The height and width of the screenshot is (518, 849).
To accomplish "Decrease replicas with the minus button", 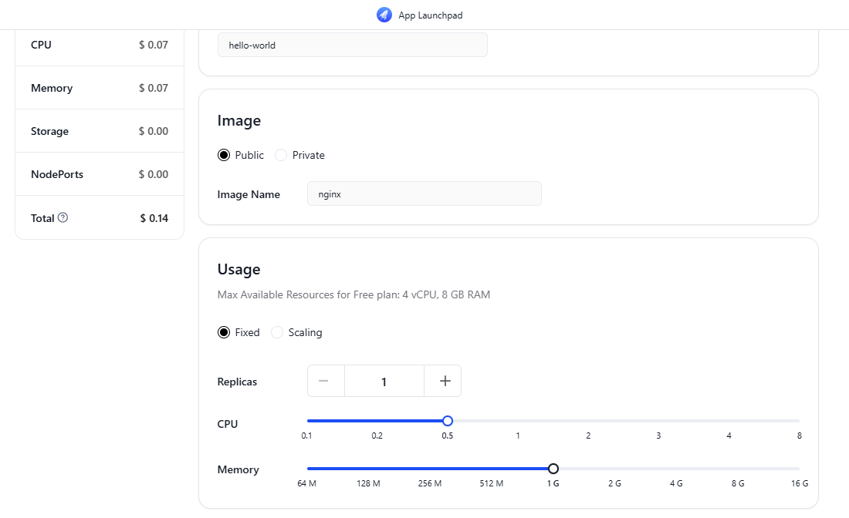I will coord(325,381).
